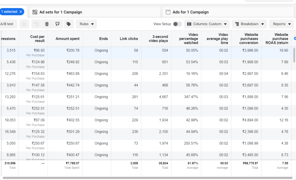
Task: Switch to Ad sets for 1 Campaign tab
Action: coord(61,12)
